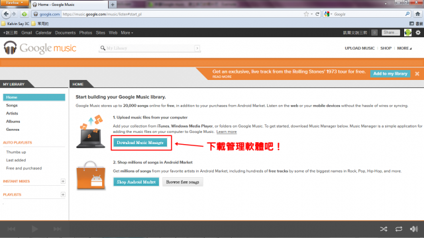This screenshot has width=424, height=238.
Task: Open Calendar from Google bar
Action: (43, 32)
